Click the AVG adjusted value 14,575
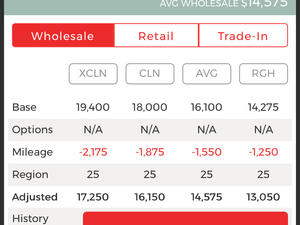Image resolution: width=300 pixels, height=225 pixels. click(207, 197)
